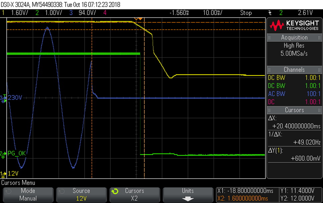Click the drag handle right of Channels header
Viewport: 323px width, 203px height.
tap(319, 70)
